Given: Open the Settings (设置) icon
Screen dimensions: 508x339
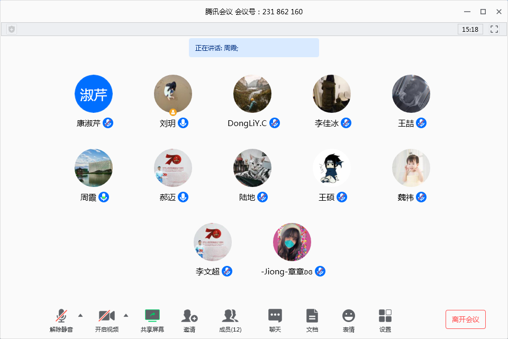Looking at the screenshot, I should (x=385, y=316).
